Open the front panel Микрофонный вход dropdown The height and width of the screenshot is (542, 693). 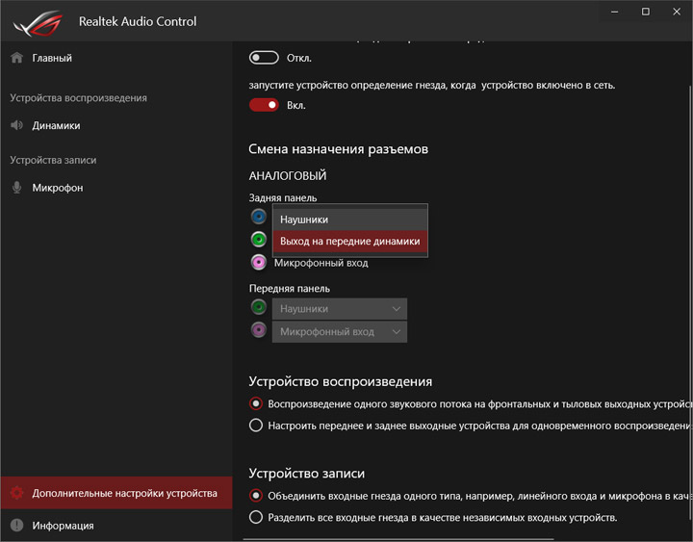[340, 332]
